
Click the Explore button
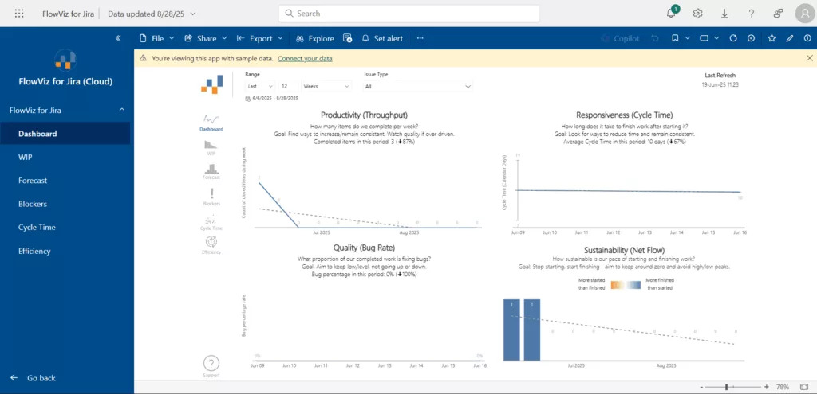[x=314, y=38]
